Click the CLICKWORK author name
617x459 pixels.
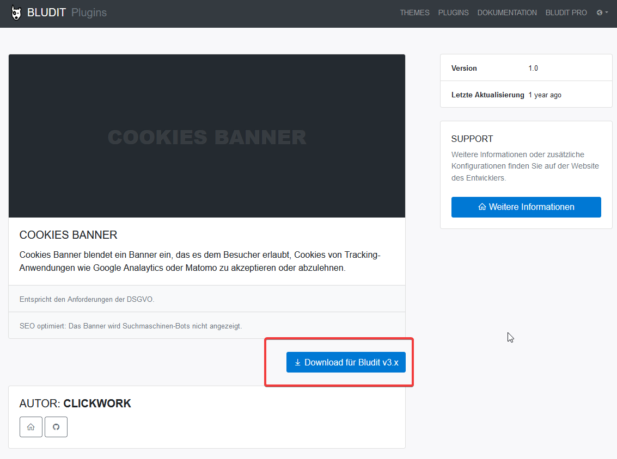tap(97, 404)
